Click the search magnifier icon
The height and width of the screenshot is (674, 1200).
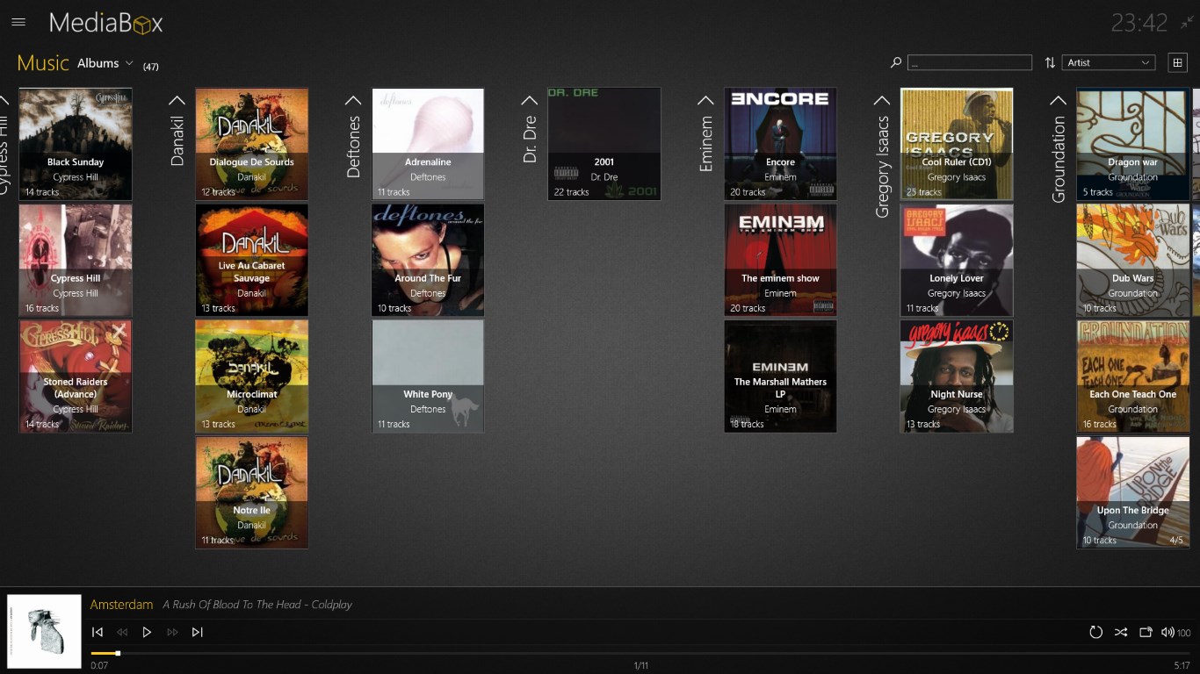pyautogui.click(x=896, y=62)
